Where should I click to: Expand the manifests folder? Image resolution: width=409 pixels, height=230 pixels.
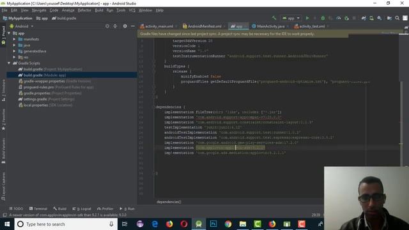tap(14, 40)
